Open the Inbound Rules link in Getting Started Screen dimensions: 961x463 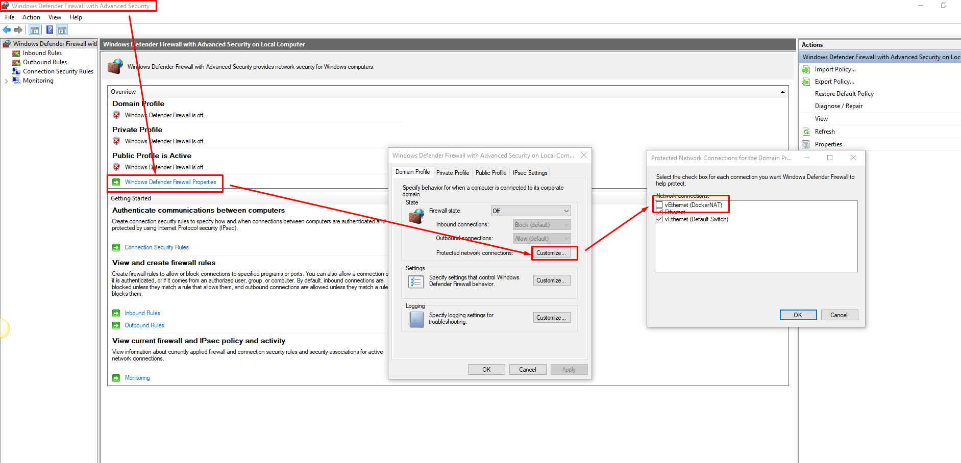pyautogui.click(x=142, y=313)
